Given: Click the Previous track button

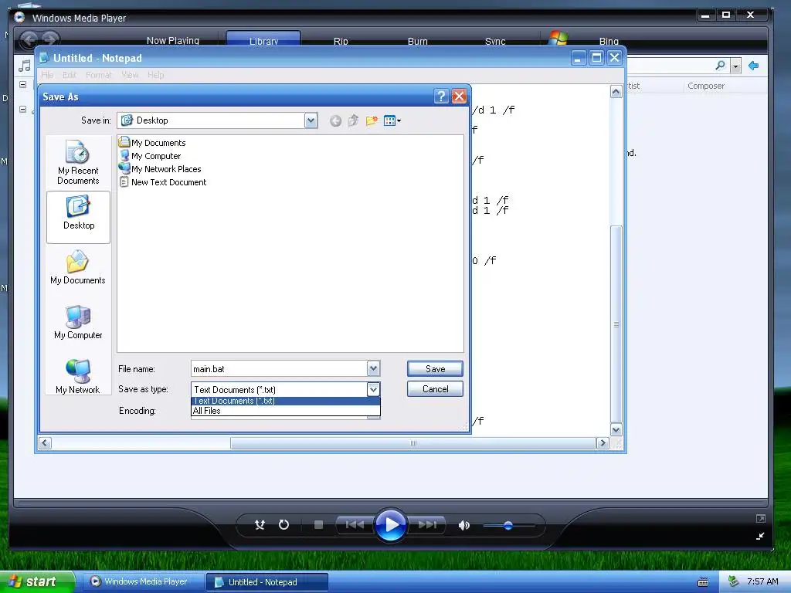Looking at the screenshot, I should pyautogui.click(x=354, y=525).
